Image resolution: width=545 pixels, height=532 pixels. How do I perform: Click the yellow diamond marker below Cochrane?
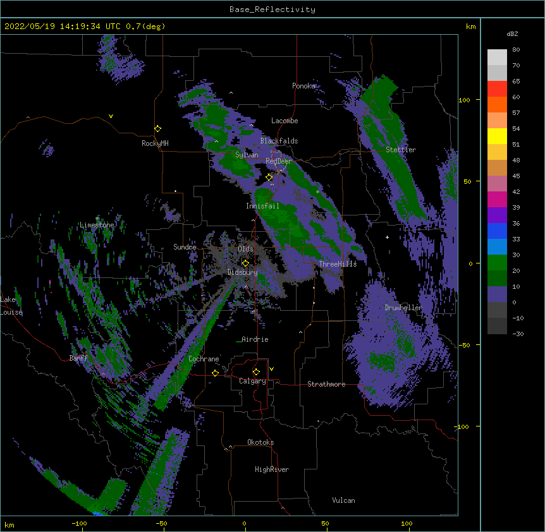pos(215,373)
